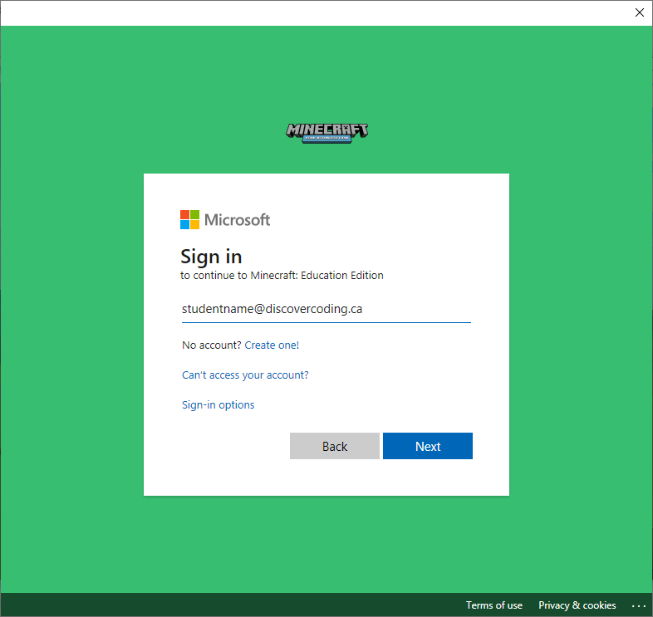Screen dimensions: 653x617
Task: Click 'to continue to Minecraft: Education Edition' text
Action: point(282,276)
